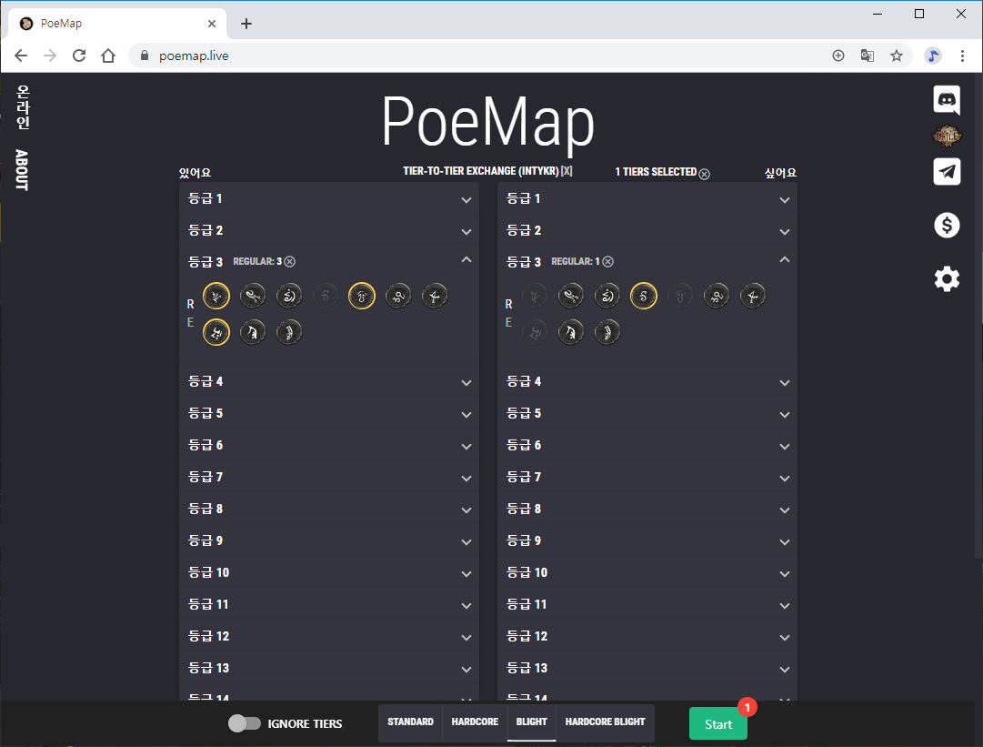
Task: Select third map icon in 싶어요 tier 3 R row
Action: [x=607, y=296]
